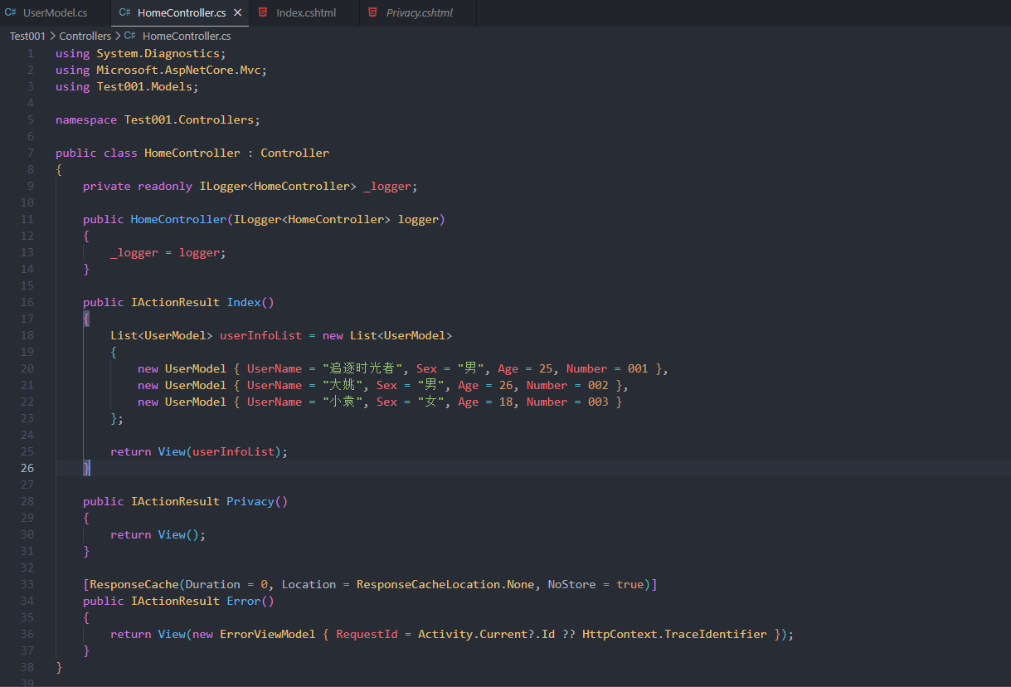Click the C# icon on HomeController.cs tab
This screenshot has height=687, width=1011.
click(x=124, y=12)
